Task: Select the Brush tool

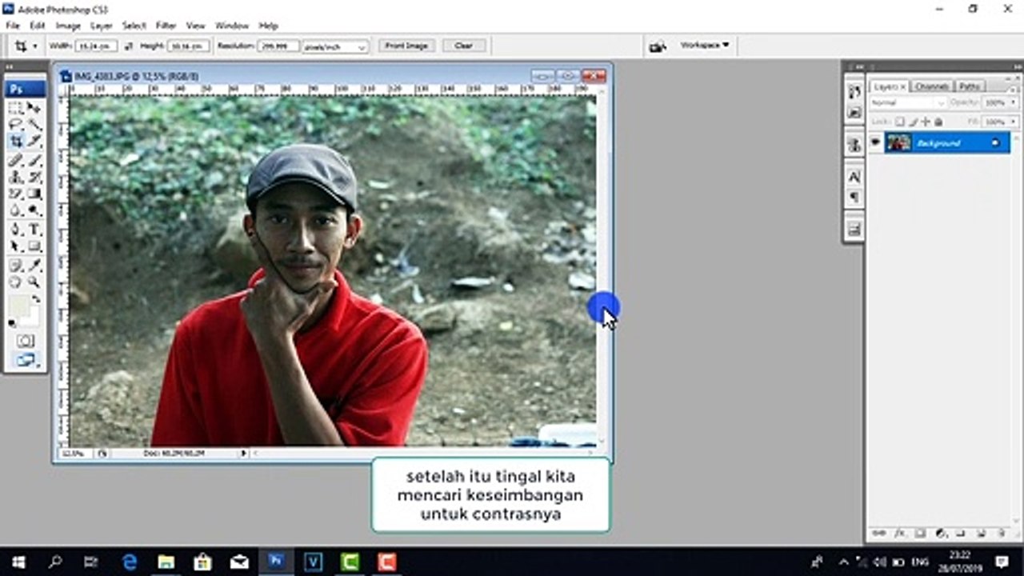Action: (34, 160)
